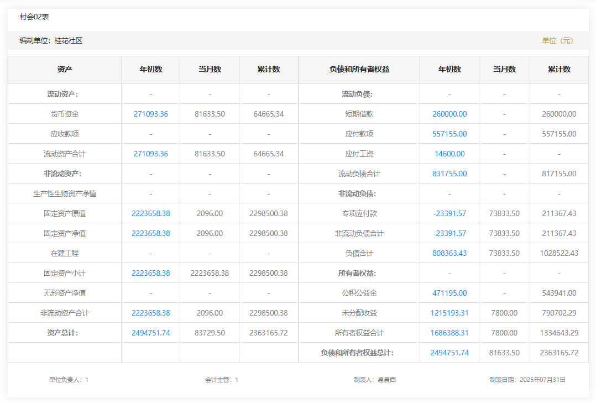Open the 流动负债合计 link 831755.00
596x404 pixels.
click(x=449, y=174)
